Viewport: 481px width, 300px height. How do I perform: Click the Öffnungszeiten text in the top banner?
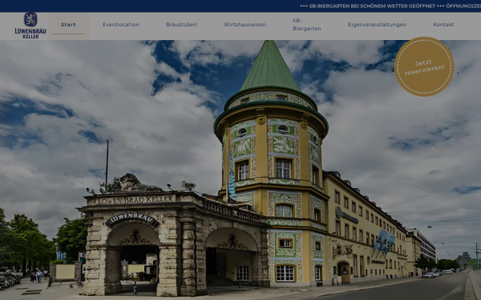(x=463, y=6)
